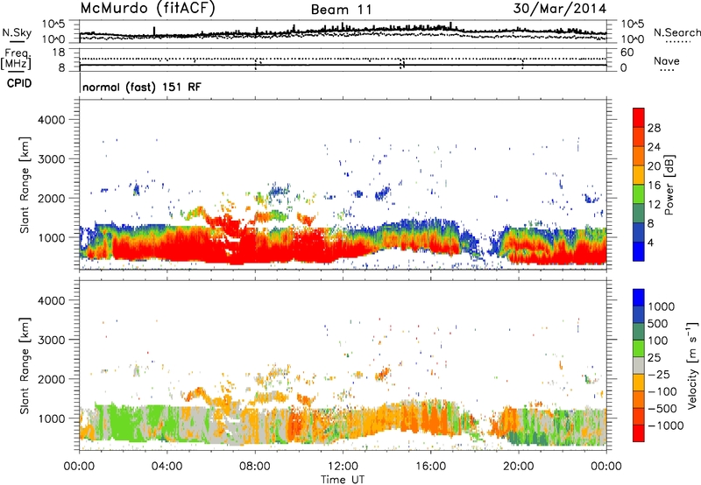The width and height of the screenshot is (701, 485).
Task: Click the 'Nave' legend label
Action: (x=667, y=60)
